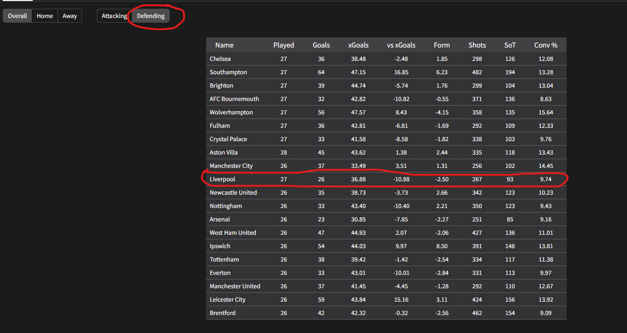This screenshot has height=333, width=627.
Task: Sort by vs xGoals column header
Action: pos(401,45)
